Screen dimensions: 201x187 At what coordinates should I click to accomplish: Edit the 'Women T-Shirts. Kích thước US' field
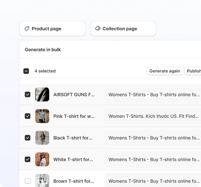[153, 116]
